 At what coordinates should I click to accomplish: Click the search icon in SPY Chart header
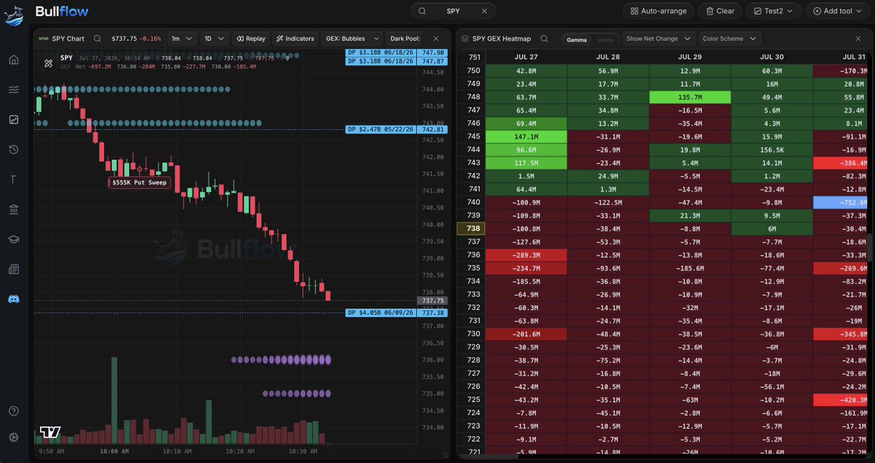(x=97, y=39)
